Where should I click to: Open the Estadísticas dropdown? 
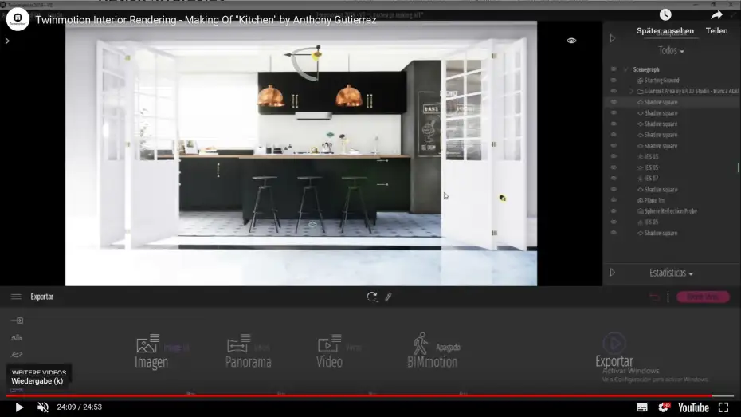[671, 273]
